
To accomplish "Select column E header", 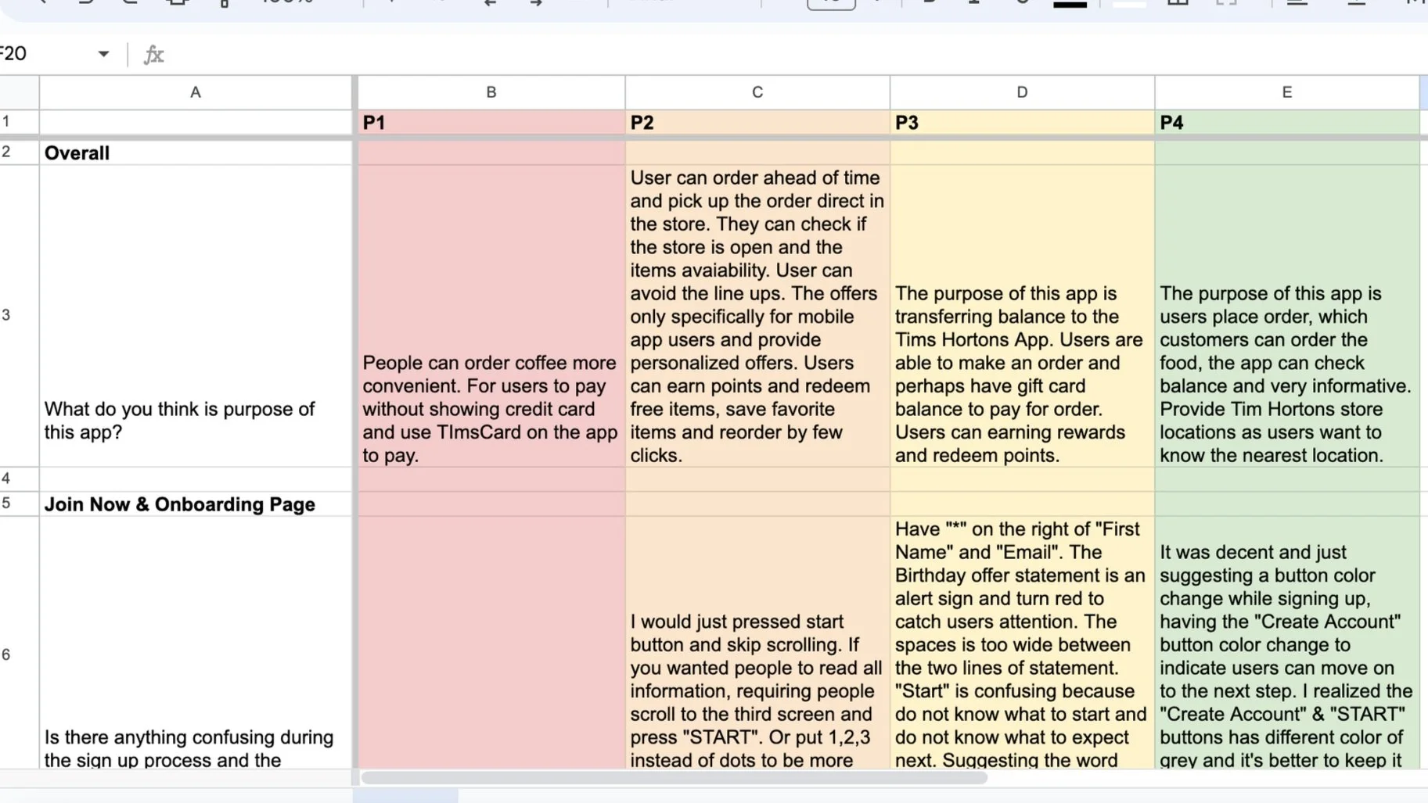I will point(1287,92).
